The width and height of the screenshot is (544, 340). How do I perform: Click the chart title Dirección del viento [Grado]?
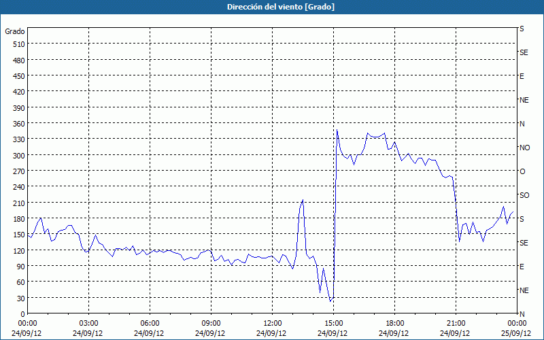coord(281,7)
